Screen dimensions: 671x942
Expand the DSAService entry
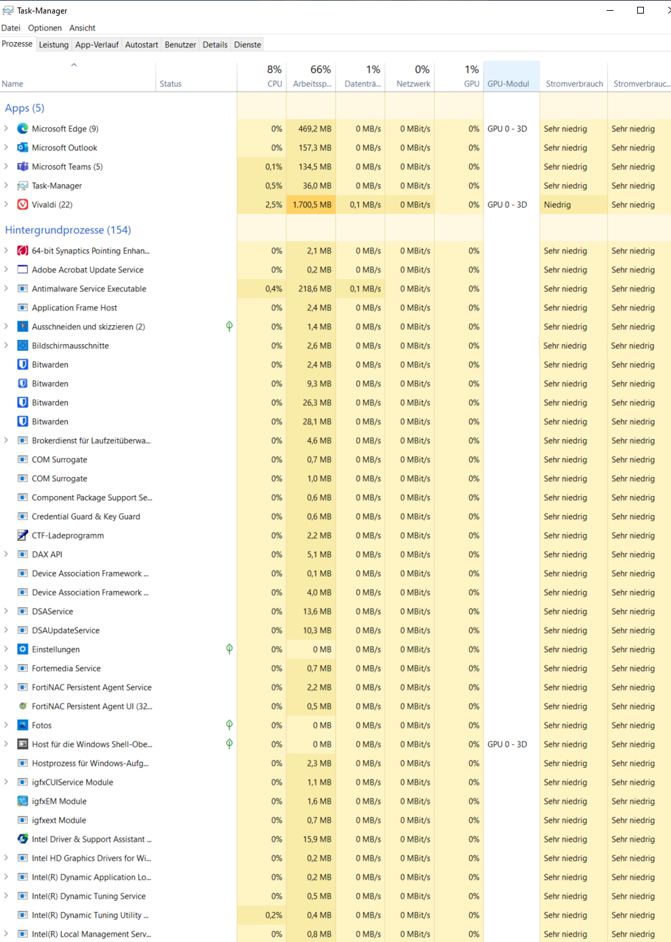pos(6,611)
